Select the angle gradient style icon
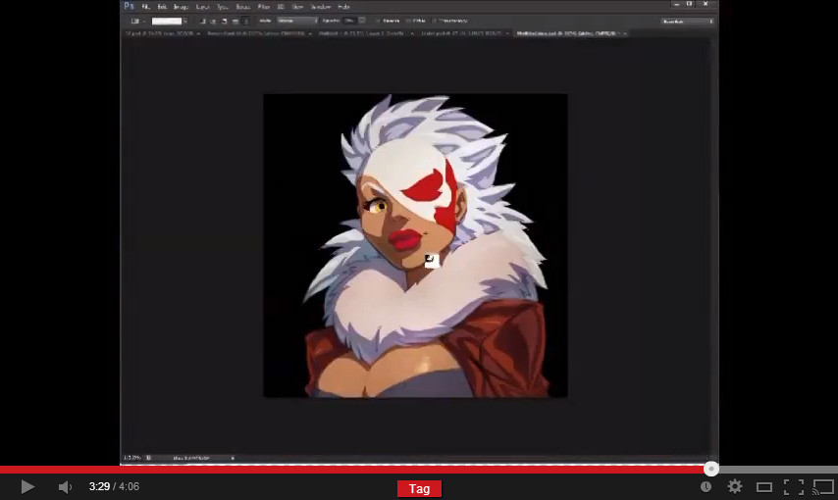 point(225,22)
